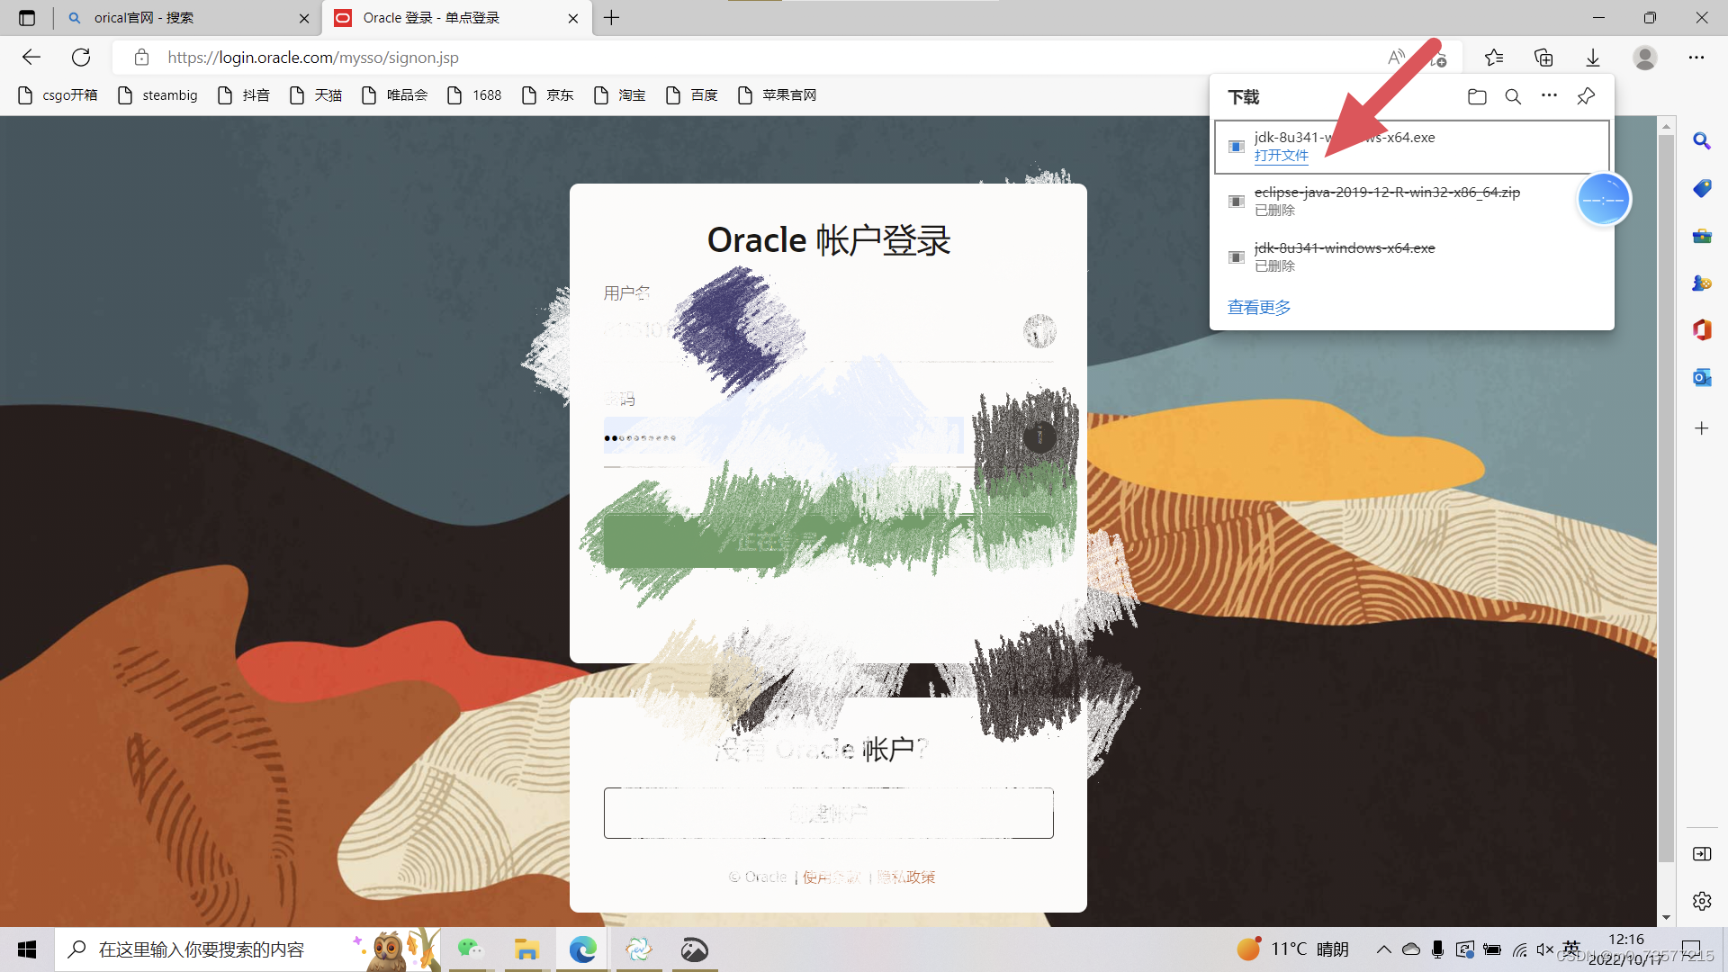1728x972 pixels.
Task: Open the Collections toolbar icon
Action: pyautogui.click(x=1543, y=58)
